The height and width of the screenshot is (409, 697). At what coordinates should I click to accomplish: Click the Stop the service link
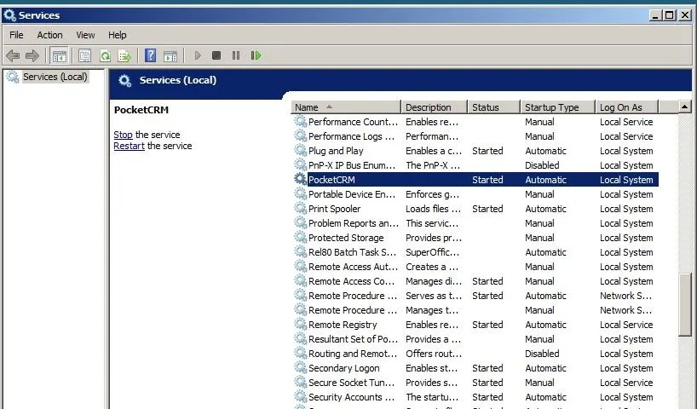[x=123, y=135]
